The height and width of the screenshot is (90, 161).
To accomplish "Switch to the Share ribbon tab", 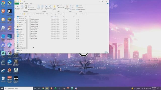I will pyautogui.click(x=26, y=3).
